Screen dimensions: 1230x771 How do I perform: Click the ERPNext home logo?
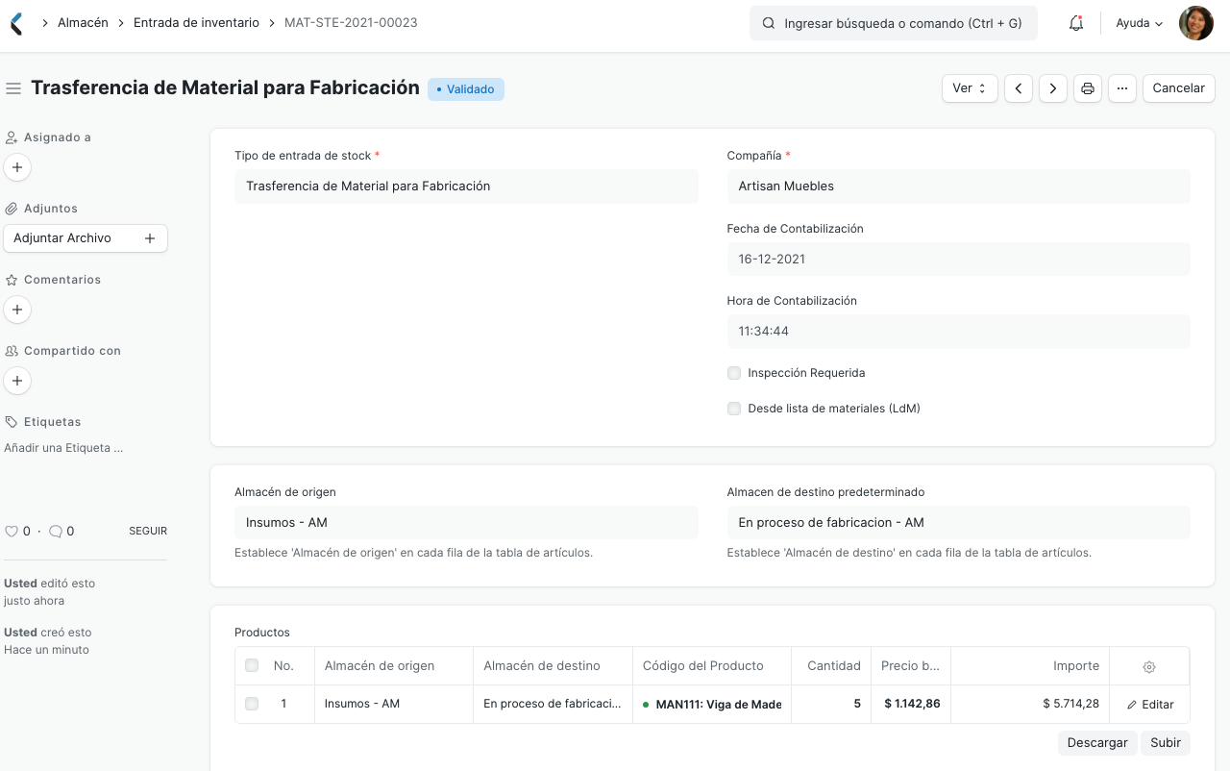(16, 23)
